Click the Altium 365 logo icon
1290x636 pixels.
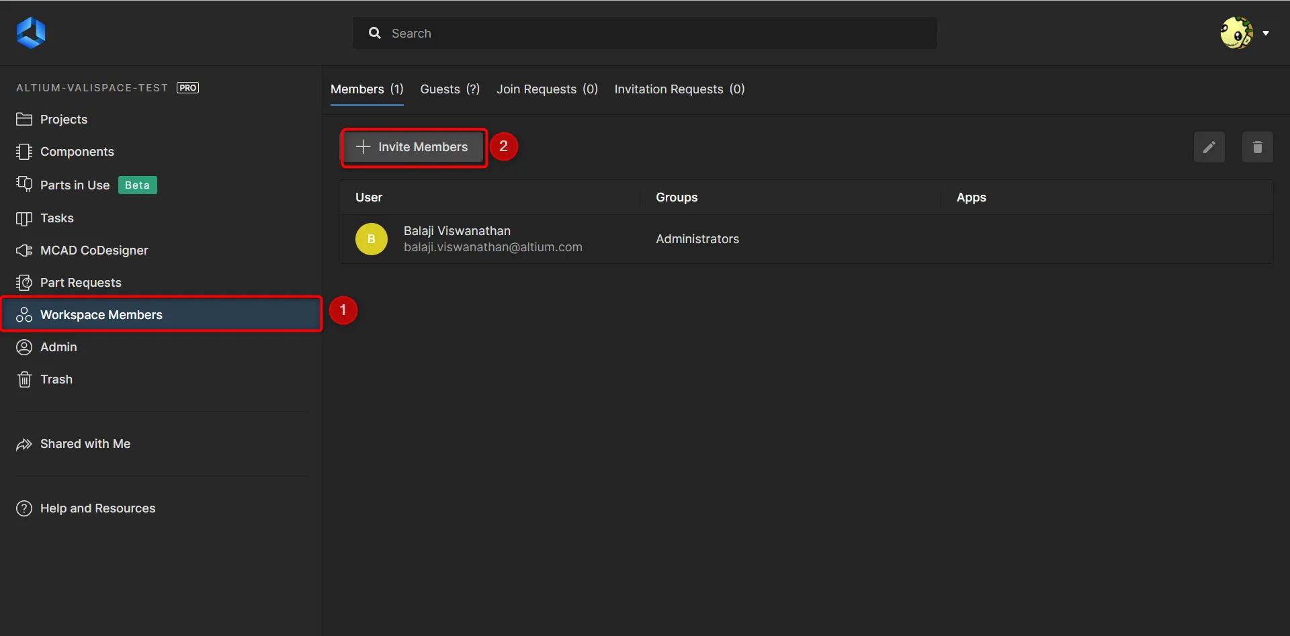31,33
